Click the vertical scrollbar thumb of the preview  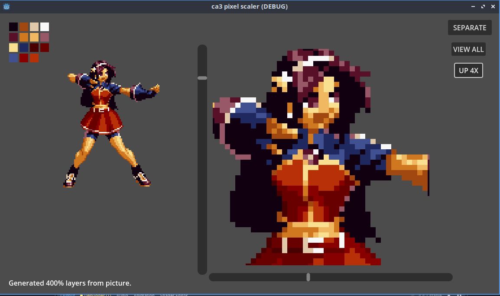pyautogui.click(x=202, y=78)
